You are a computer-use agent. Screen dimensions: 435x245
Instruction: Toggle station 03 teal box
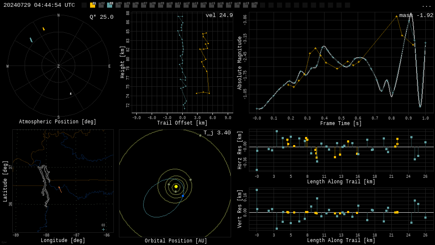[x=110, y=5]
